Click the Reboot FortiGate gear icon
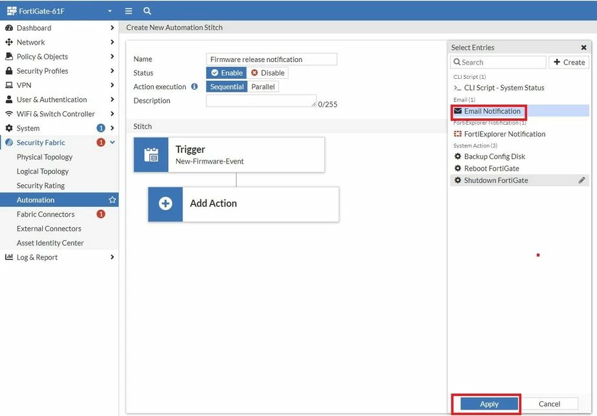This screenshot has width=597, height=416. [x=458, y=168]
